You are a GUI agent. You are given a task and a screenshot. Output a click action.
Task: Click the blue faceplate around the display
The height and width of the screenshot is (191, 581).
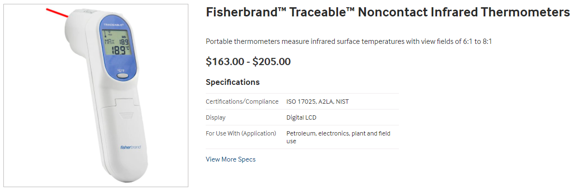click(x=119, y=47)
